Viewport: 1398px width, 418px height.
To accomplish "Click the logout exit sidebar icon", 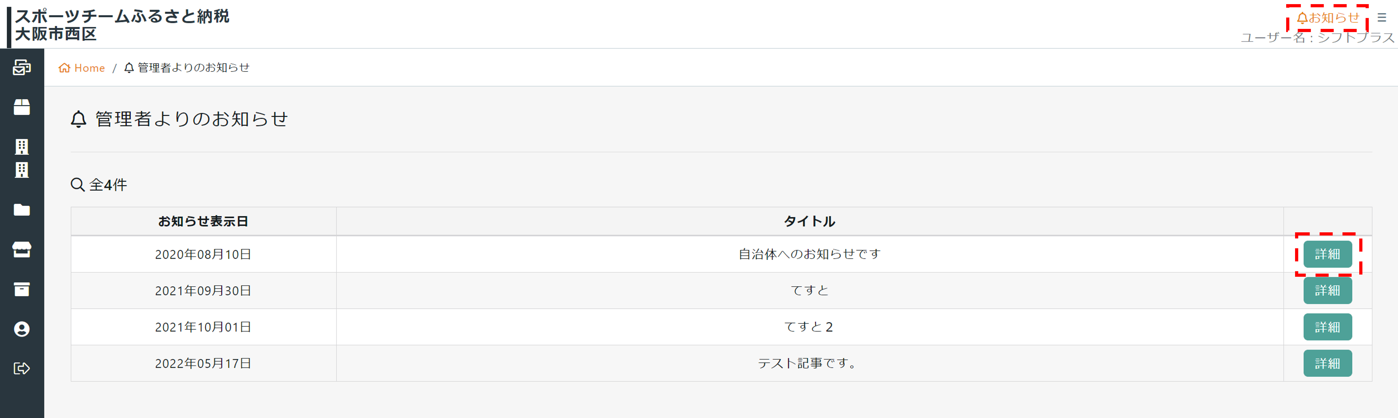I will pos(22,369).
